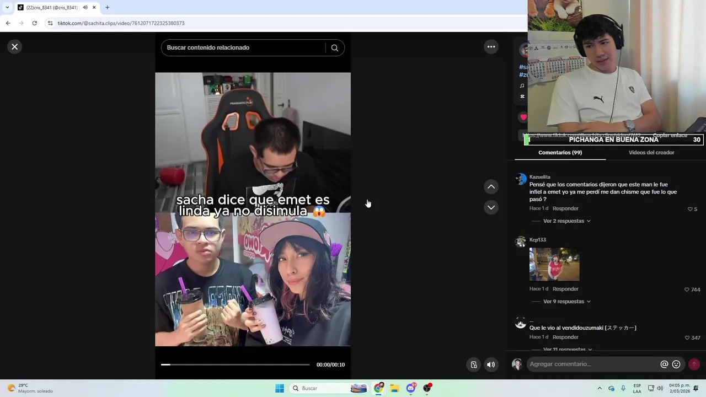Expand 'Ver 9 respuestas' replies
706x397 pixels.
(x=566, y=302)
